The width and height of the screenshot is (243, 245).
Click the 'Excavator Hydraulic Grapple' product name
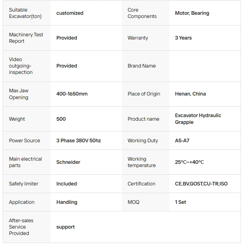click(x=198, y=119)
